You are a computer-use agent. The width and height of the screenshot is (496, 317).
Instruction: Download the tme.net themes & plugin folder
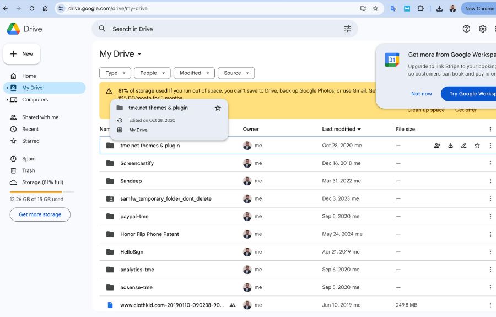450,146
